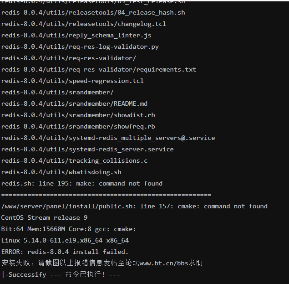289x284 pixels.
Task: Click the req-res-log-validator.py line
Action: (x=80, y=46)
